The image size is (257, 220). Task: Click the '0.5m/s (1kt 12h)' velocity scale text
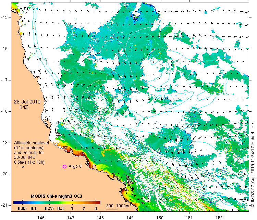[29, 162]
